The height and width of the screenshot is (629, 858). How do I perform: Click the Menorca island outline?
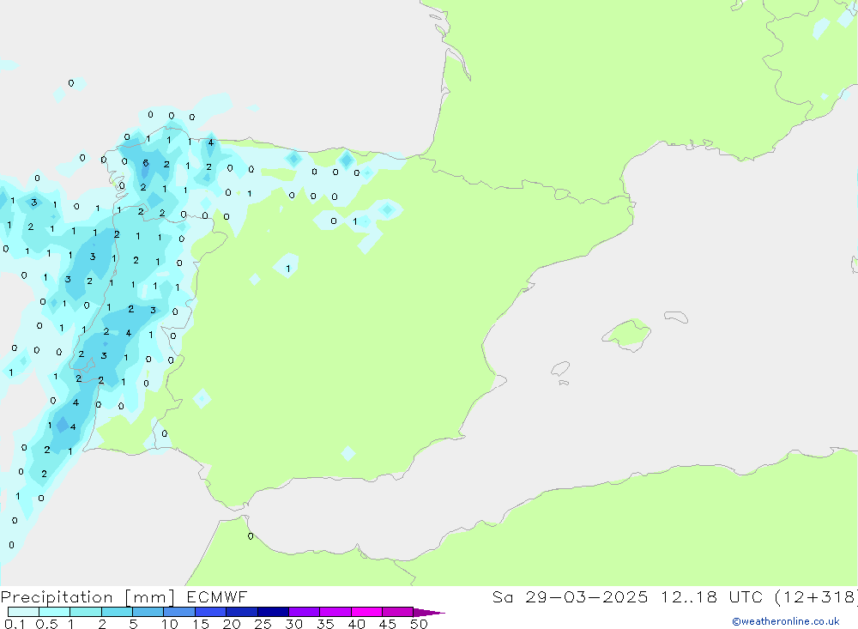point(676,317)
